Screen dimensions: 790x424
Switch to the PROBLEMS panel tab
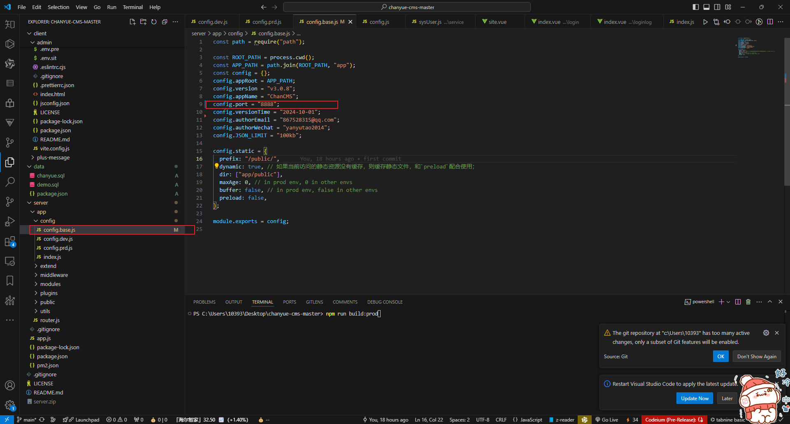pos(204,302)
